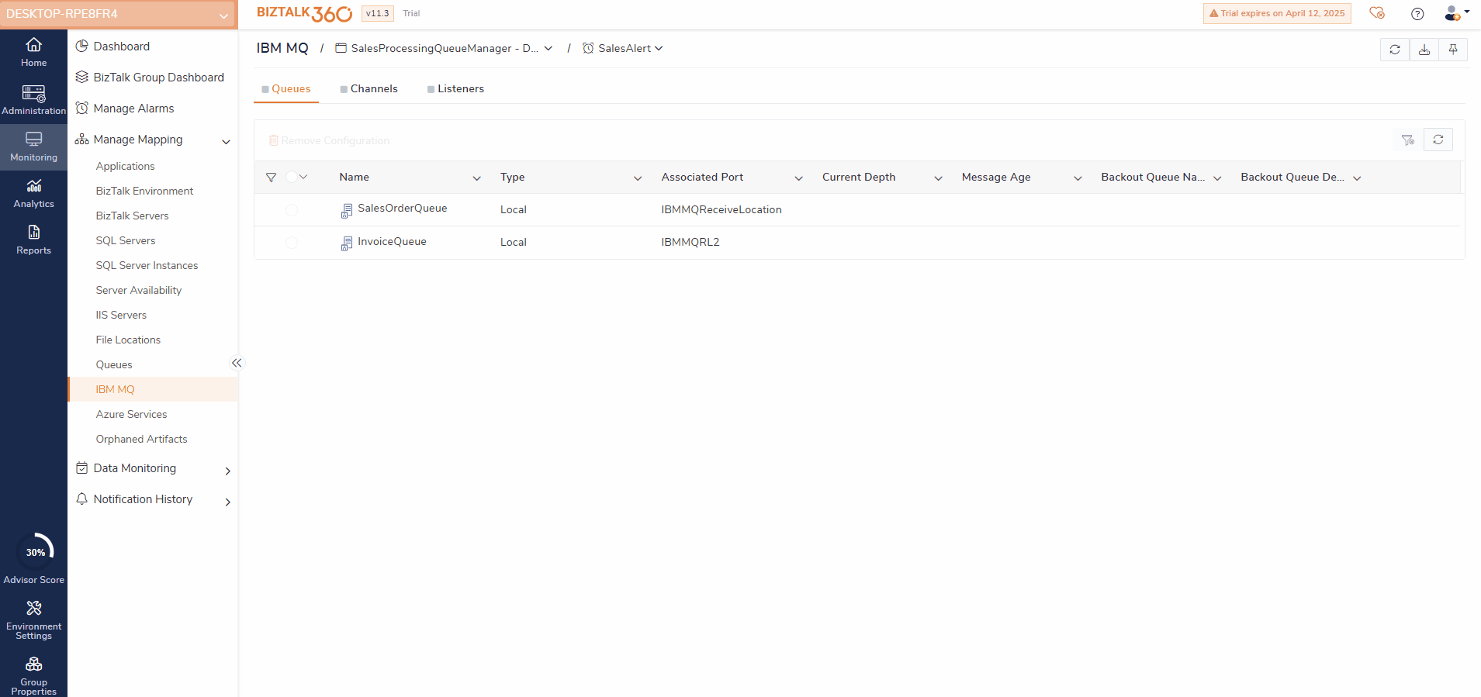
Task: Open the Backout Queue Depth column menu
Action: click(x=1357, y=178)
